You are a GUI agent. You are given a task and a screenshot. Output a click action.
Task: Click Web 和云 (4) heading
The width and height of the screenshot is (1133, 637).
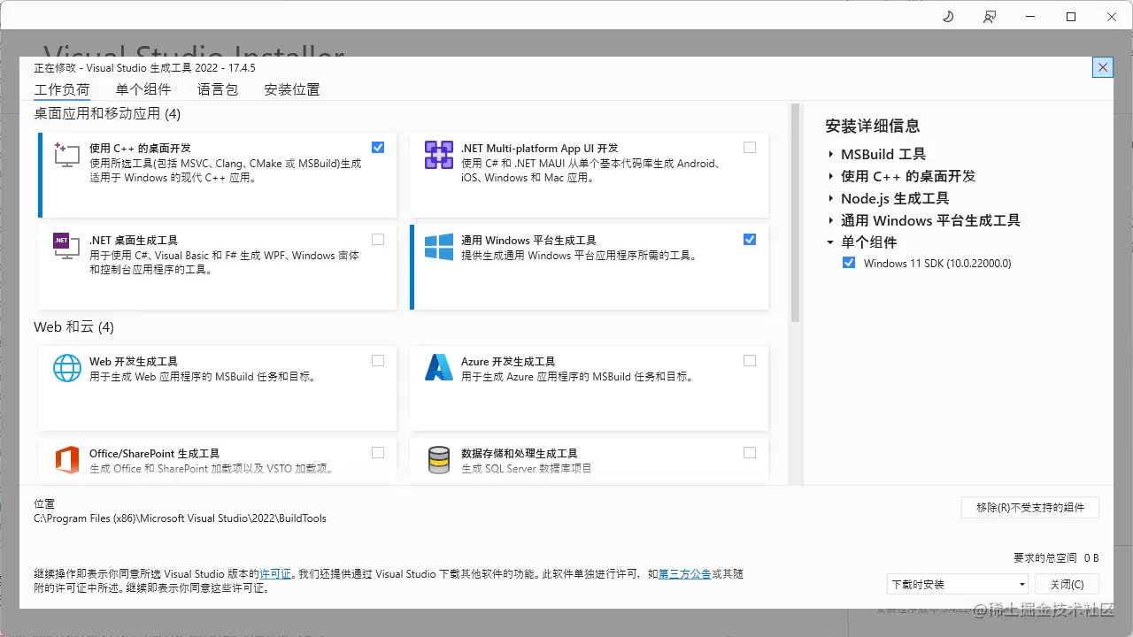(73, 326)
